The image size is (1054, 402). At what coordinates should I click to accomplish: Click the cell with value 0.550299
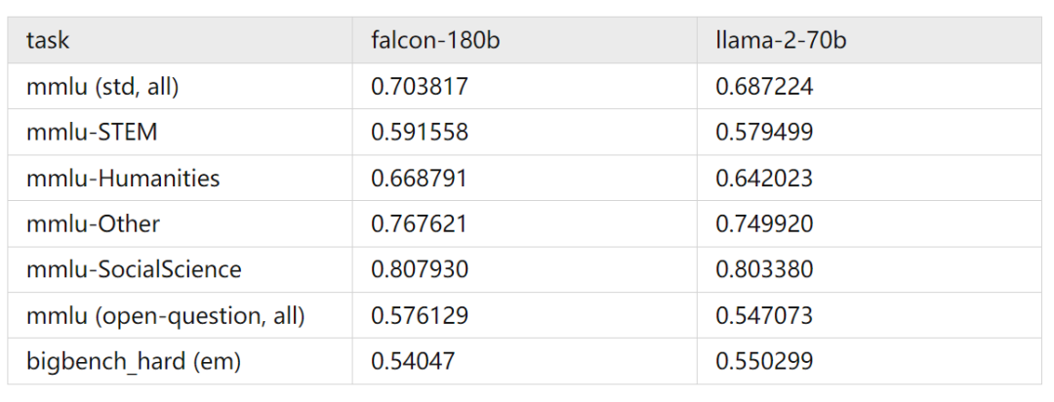click(764, 361)
